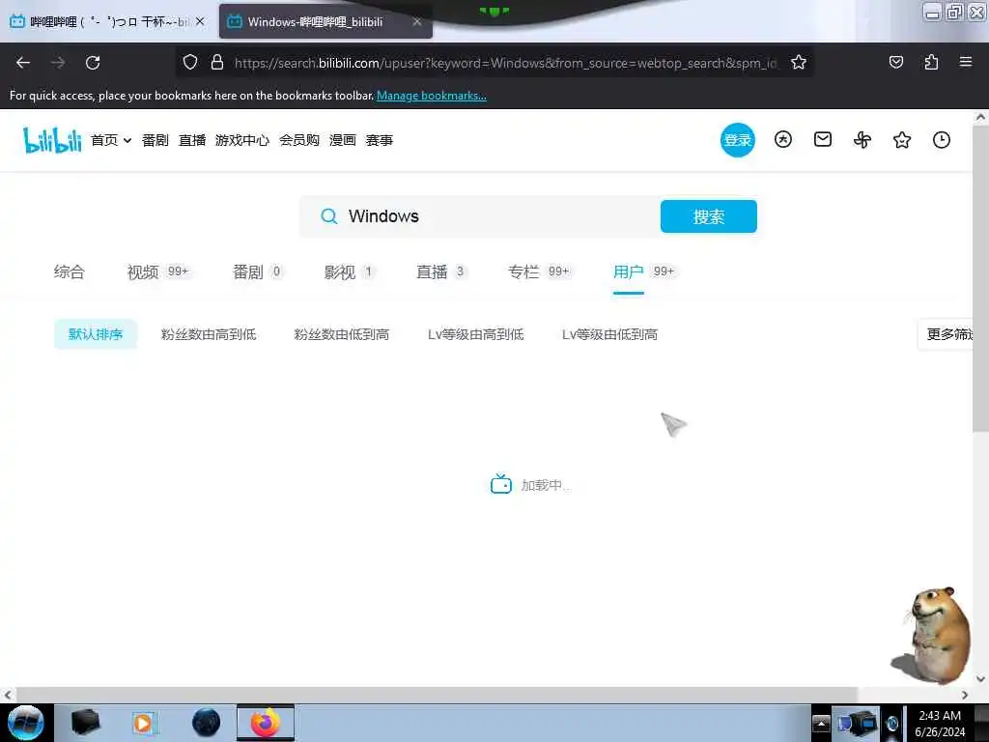
Task: Click the Manage bookmarks link
Action: tap(432, 96)
